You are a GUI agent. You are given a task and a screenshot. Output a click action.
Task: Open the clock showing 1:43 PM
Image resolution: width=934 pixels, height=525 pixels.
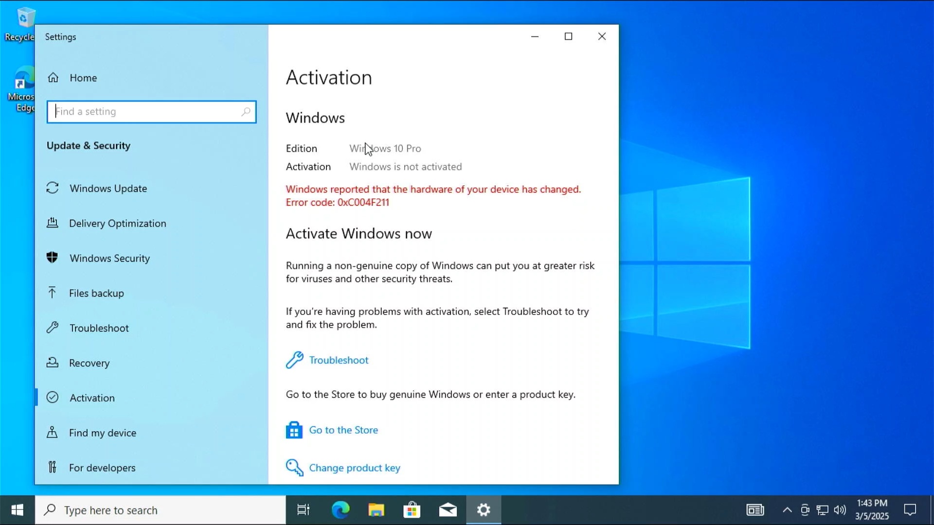[872, 510]
